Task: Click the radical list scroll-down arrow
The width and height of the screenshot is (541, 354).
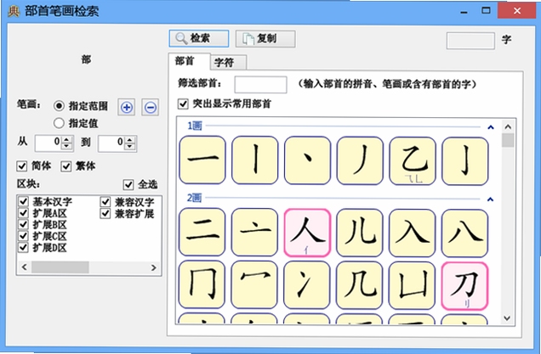Action: pos(507,317)
